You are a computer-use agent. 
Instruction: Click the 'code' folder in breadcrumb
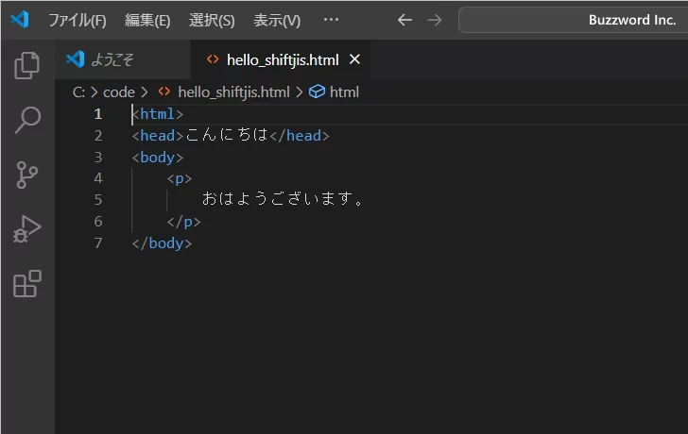click(119, 92)
